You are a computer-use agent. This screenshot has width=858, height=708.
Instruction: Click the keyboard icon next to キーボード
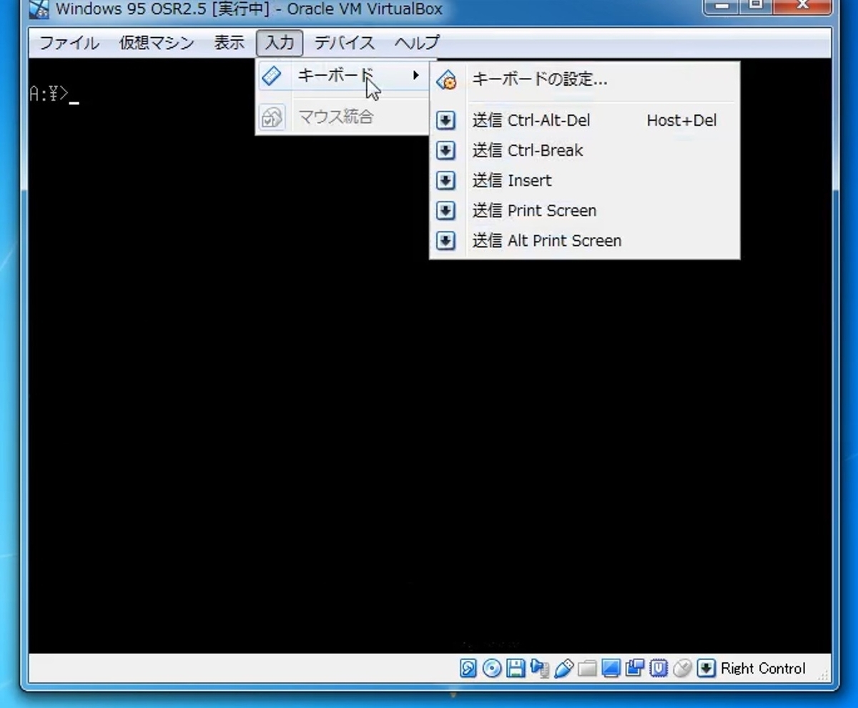click(272, 76)
